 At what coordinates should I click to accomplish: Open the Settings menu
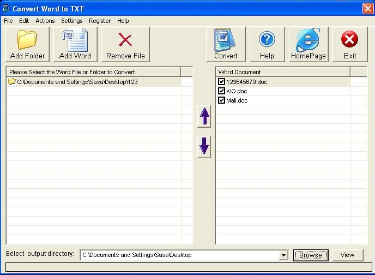pyautogui.click(x=72, y=21)
